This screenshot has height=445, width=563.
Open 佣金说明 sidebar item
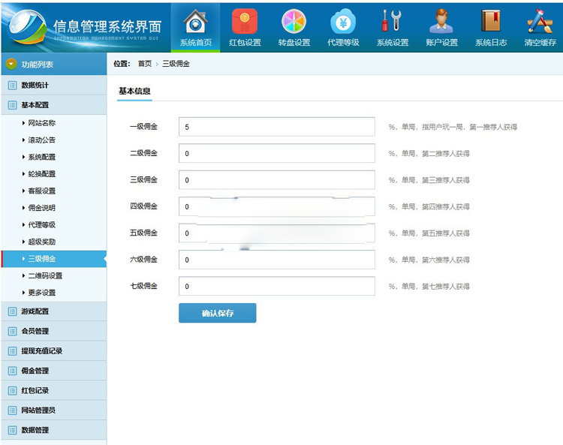tap(41, 208)
